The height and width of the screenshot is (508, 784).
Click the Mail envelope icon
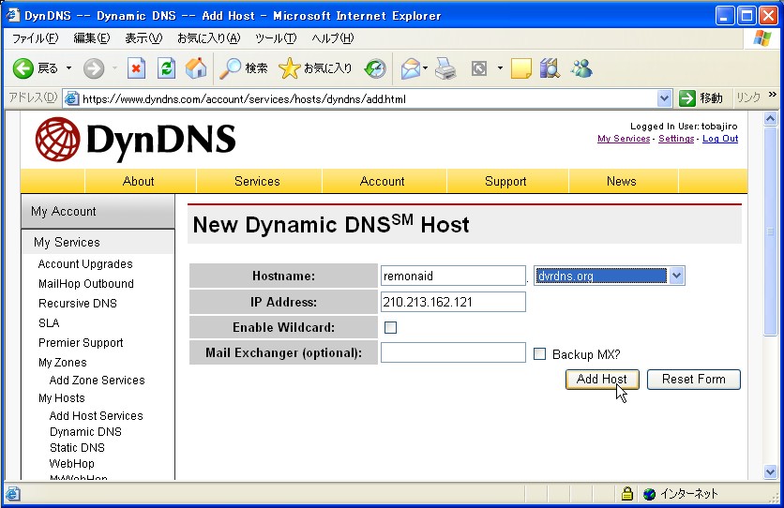pyautogui.click(x=411, y=68)
